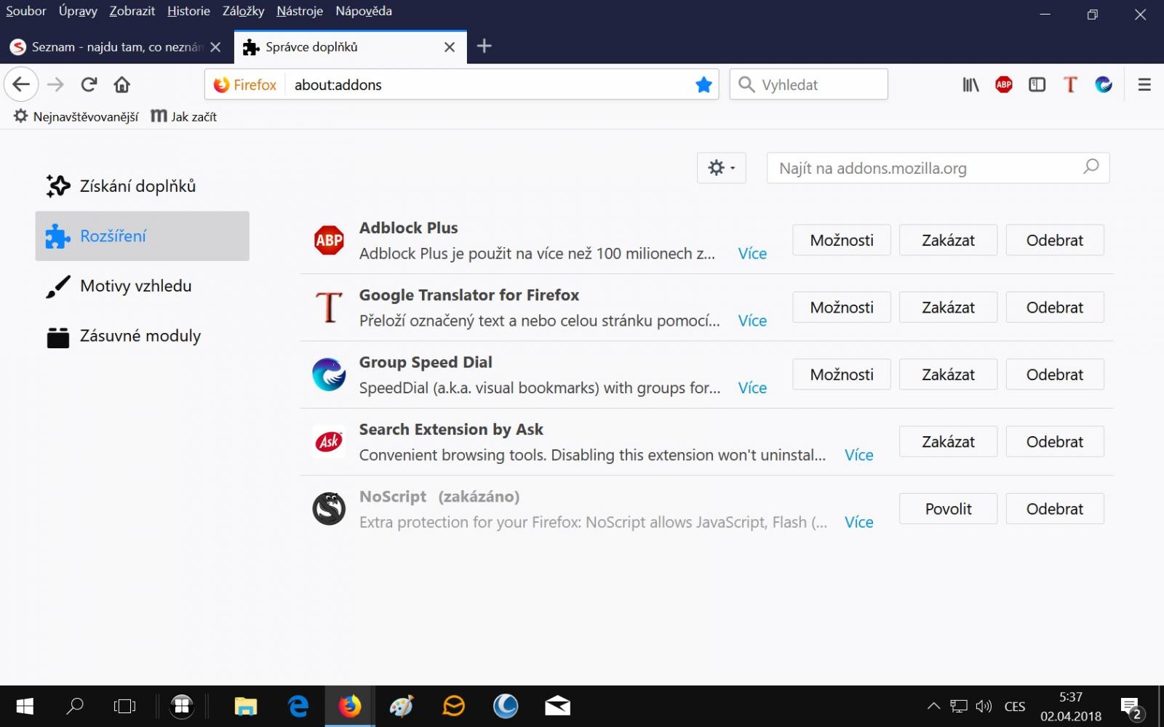
Task: Open the Úpravy menu
Action: pos(78,11)
